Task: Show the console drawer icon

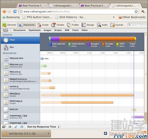Action: [x=10, y=127]
